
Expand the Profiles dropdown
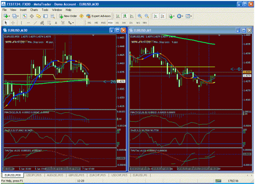tap(18, 16)
